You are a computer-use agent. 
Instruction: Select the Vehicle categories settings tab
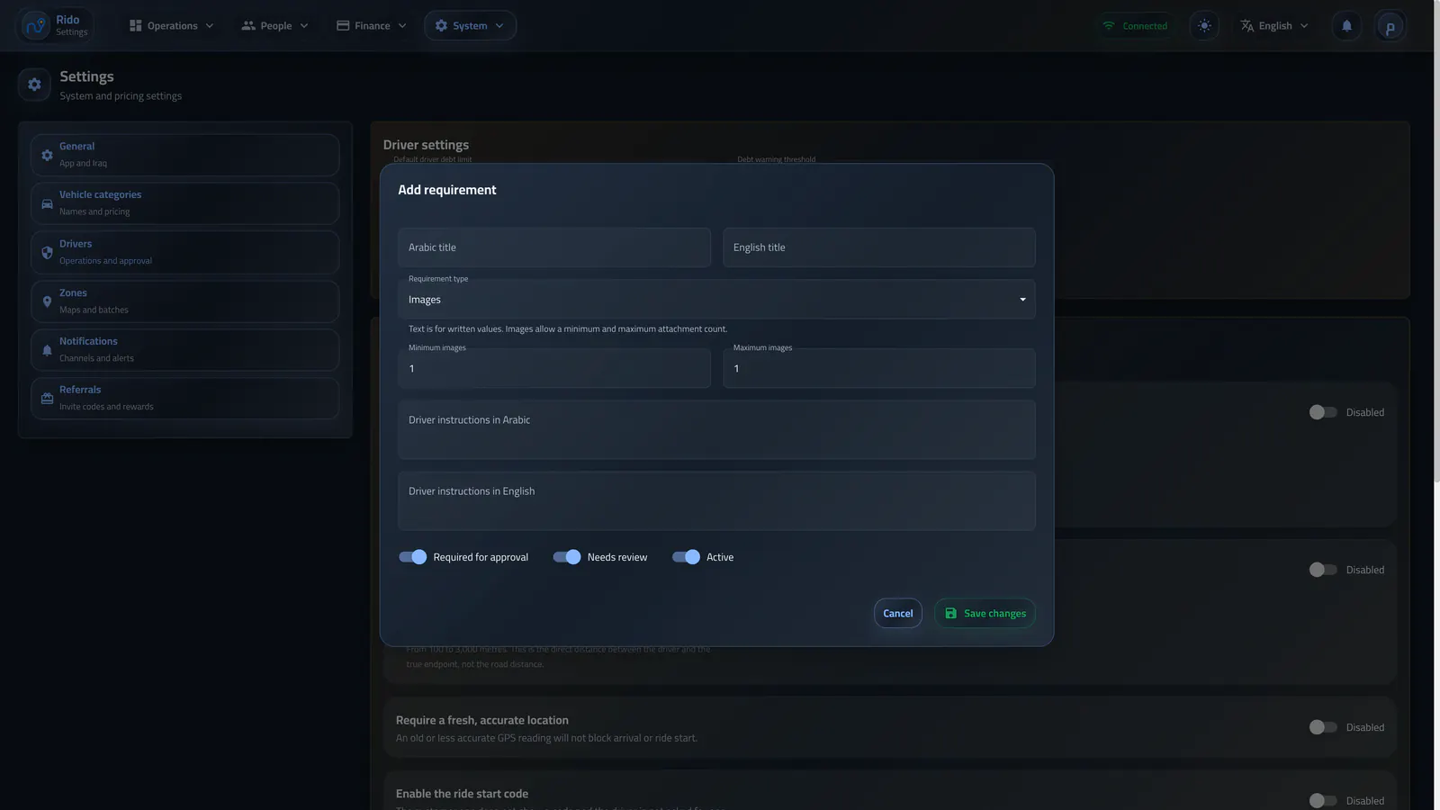click(x=184, y=203)
